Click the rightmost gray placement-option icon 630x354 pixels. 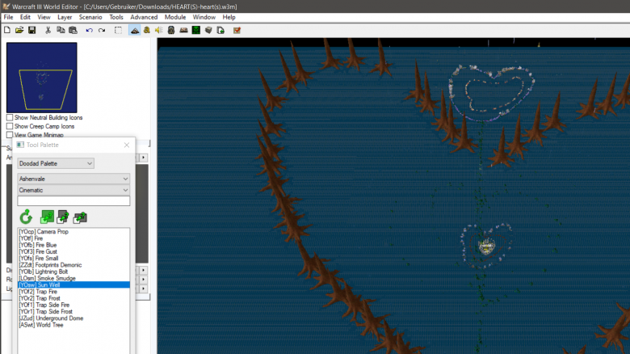[80, 217]
